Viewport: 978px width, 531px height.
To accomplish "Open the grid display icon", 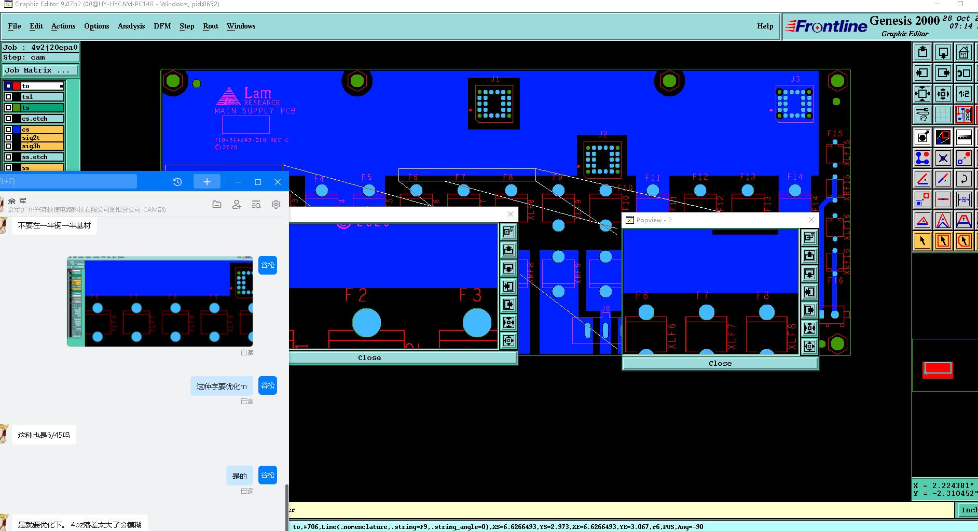I will tap(943, 114).
